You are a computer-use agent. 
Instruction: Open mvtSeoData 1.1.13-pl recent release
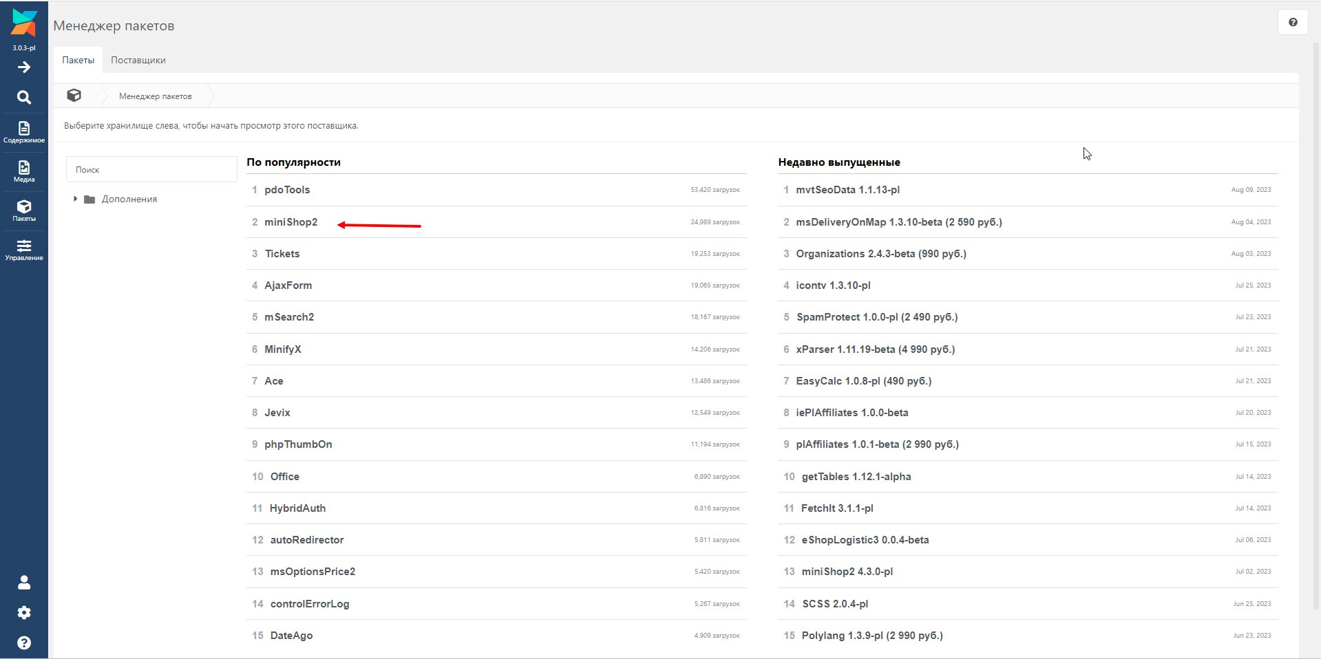[848, 190]
